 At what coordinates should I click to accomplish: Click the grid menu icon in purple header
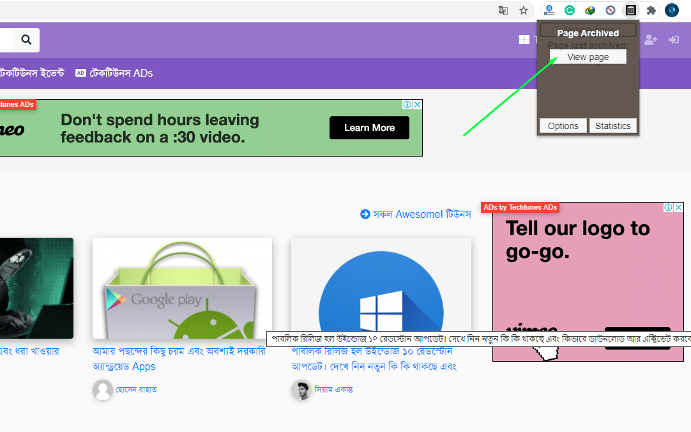524,40
